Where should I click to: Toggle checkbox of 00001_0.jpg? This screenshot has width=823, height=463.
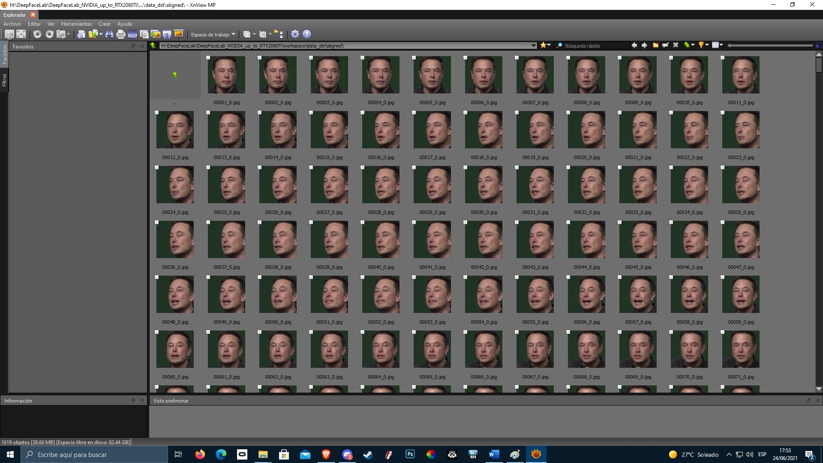(208, 58)
